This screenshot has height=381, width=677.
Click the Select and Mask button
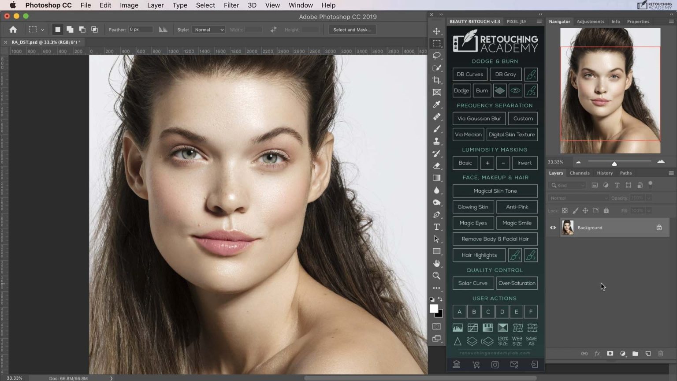pos(352,30)
